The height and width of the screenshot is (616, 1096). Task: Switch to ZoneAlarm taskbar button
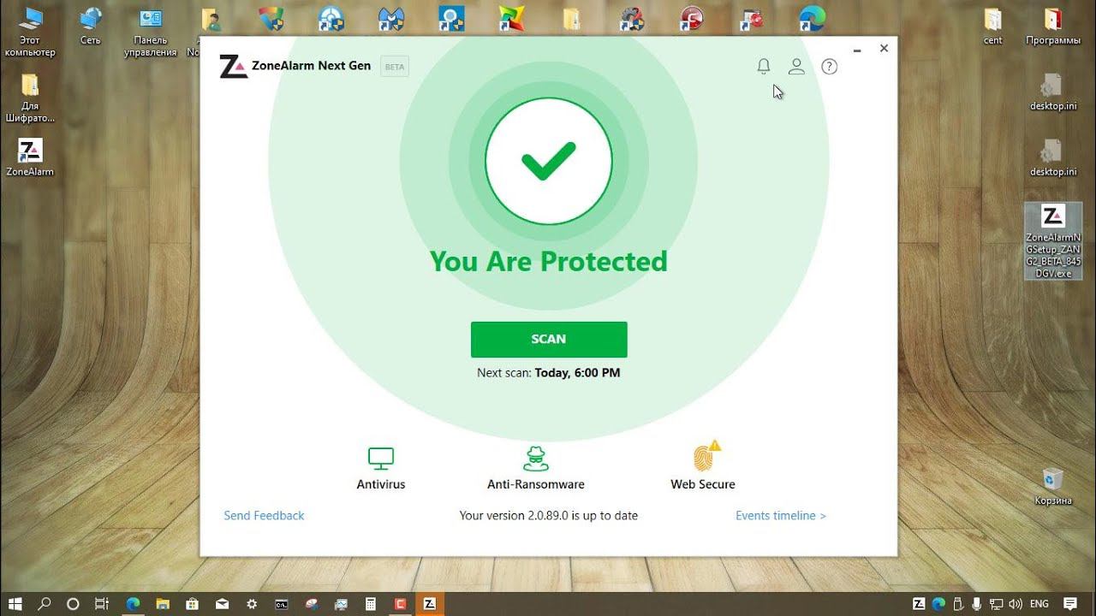[x=430, y=604]
